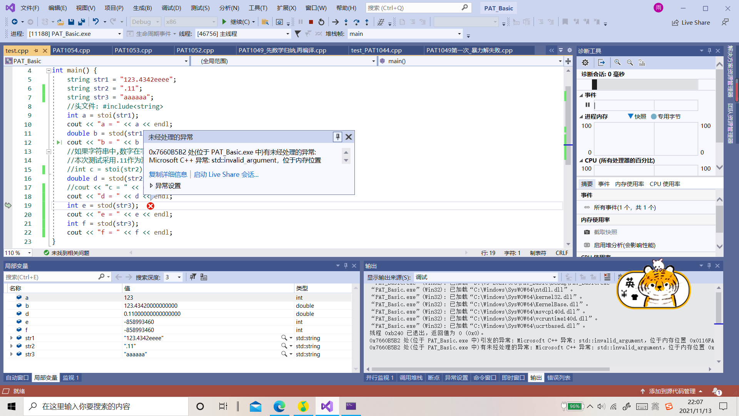Pin the unhandled exception popup
739x416 pixels.
[x=337, y=137]
